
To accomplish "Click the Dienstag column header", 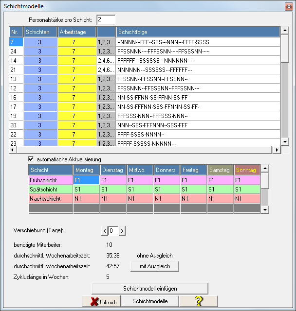I will click(113, 170).
